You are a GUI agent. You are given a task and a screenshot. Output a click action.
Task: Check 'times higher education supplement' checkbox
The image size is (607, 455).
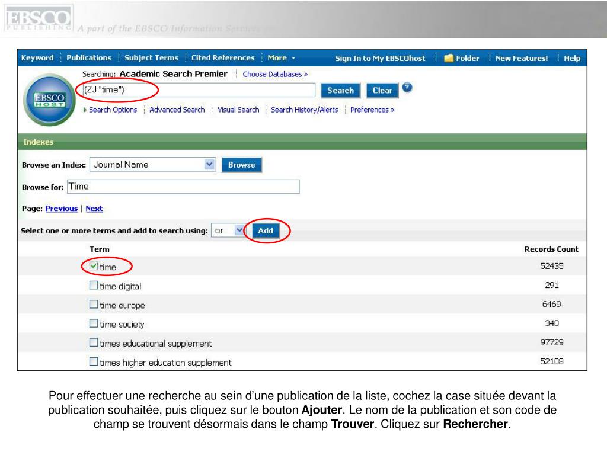pos(93,361)
